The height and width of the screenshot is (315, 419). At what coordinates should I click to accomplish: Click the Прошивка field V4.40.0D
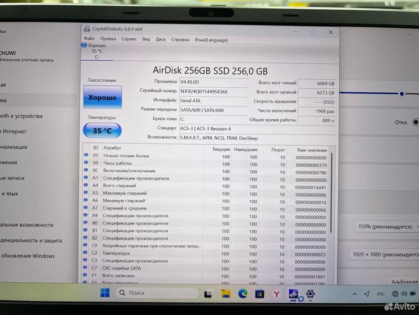pos(214,82)
